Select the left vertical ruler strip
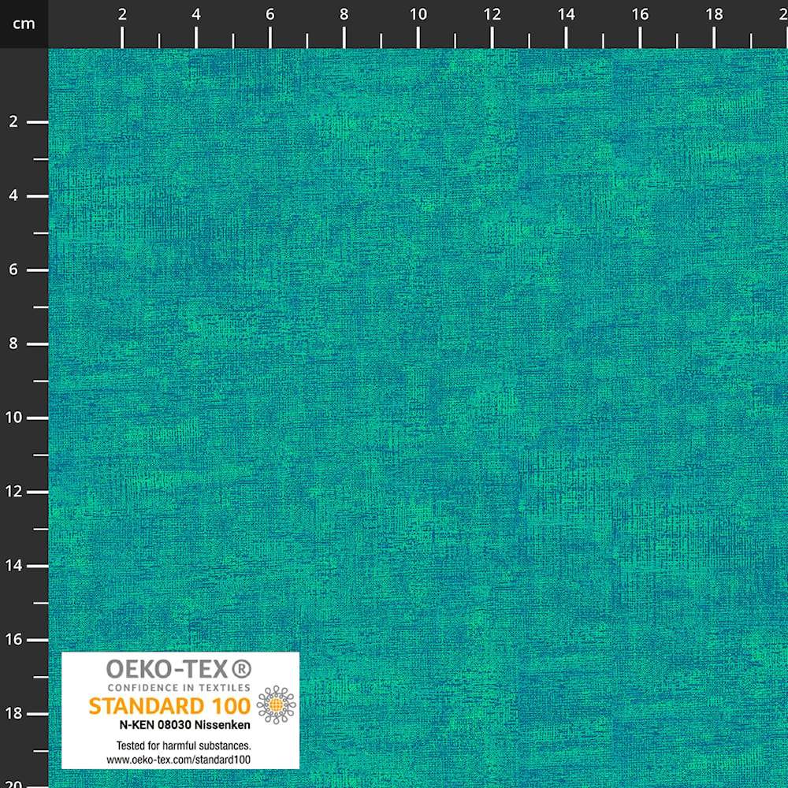The height and width of the screenshot is (788, 788). tap(24, 394)
